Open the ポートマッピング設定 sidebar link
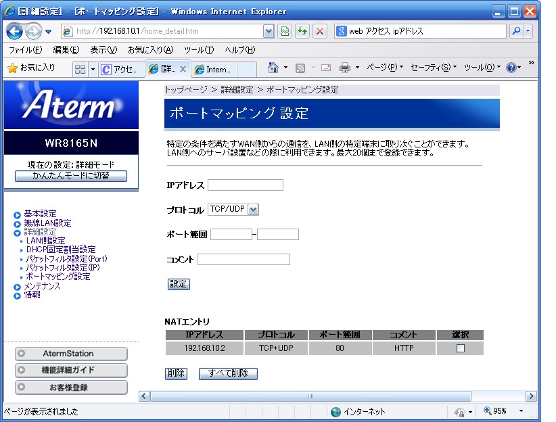Screen dimensions: 556x422 pos(58,277)
